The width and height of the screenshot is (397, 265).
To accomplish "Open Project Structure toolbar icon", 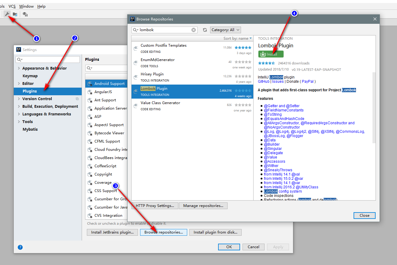I will (x=15, y=14).
